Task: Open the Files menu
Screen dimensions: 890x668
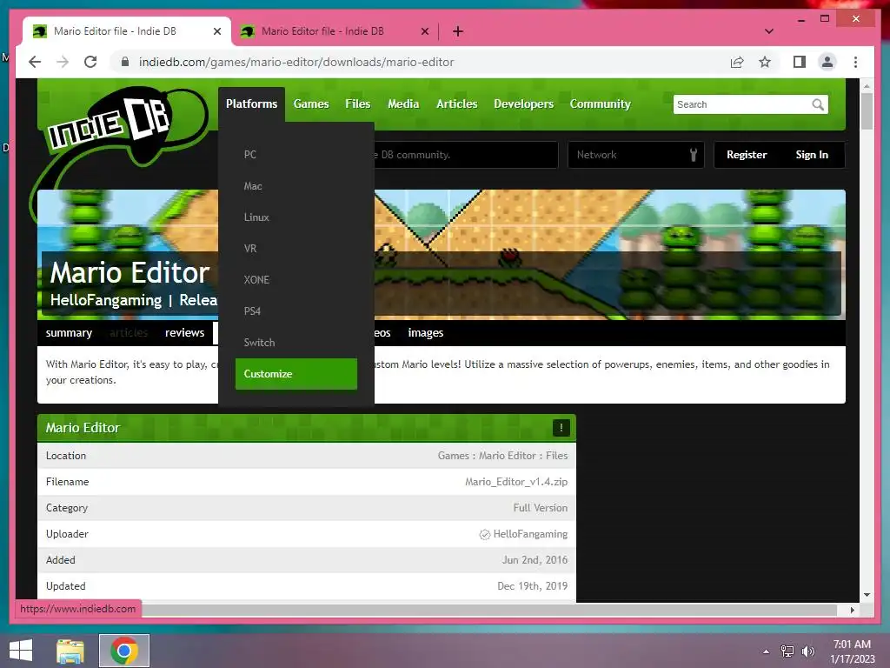Action: [357, 104]
